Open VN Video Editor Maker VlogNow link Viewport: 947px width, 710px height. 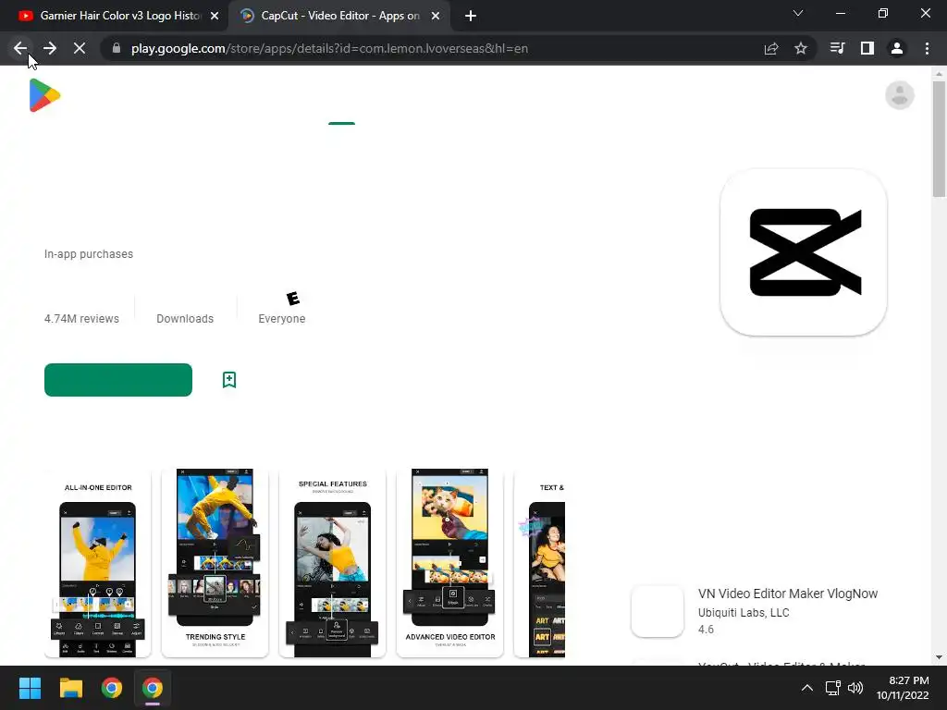tap(788, 594)
